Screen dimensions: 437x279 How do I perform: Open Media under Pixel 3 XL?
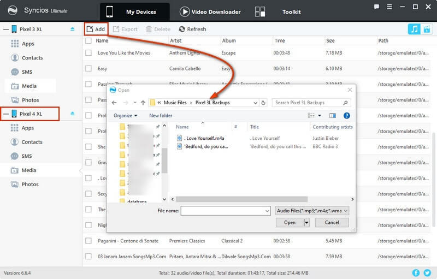point(30,86)
